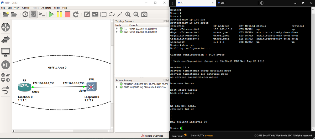Stop all nodes with the red square
The image size is (315, 139).
(x=67, y=14)
